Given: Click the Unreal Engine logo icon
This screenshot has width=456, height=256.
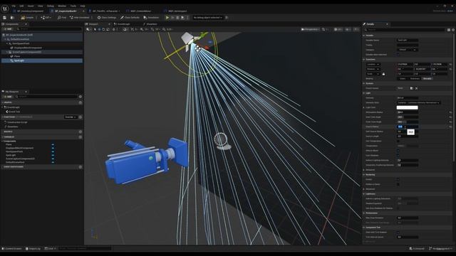Looking at the screenshot, I should [5, 9].
